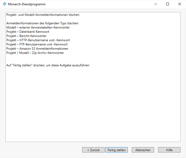Viewport: 186px width, 158px height.
Task: Click the "Projekt – FTP-Benutzername und -Kennwort" line
Action: tap(37, 44)
